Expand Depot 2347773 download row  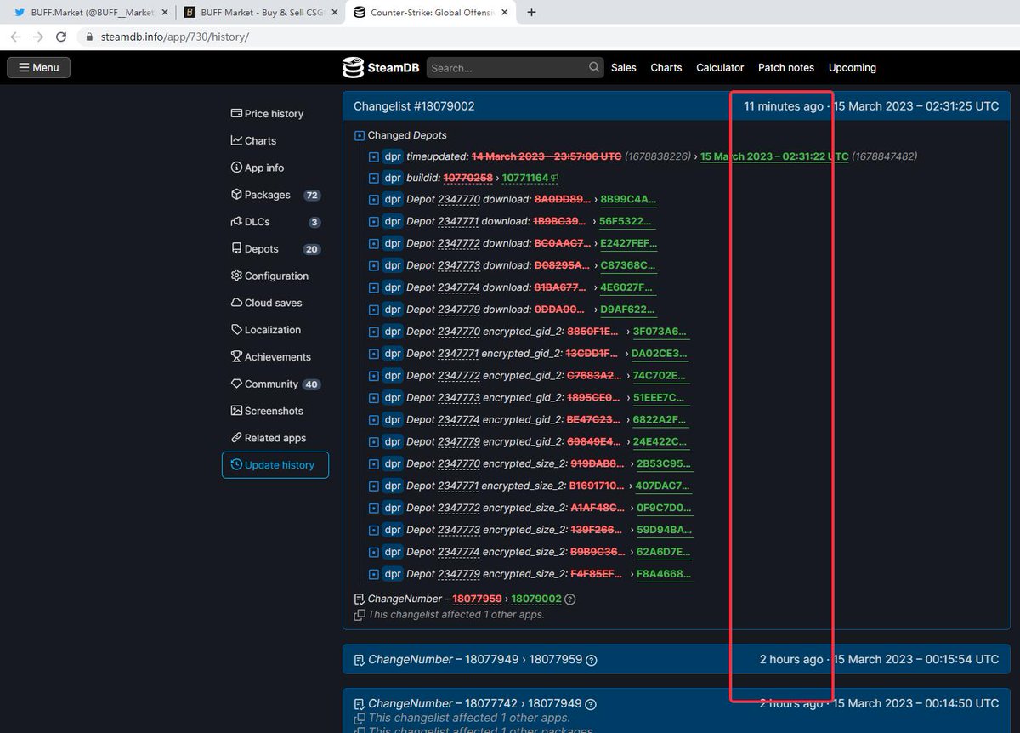coord(374,266)
